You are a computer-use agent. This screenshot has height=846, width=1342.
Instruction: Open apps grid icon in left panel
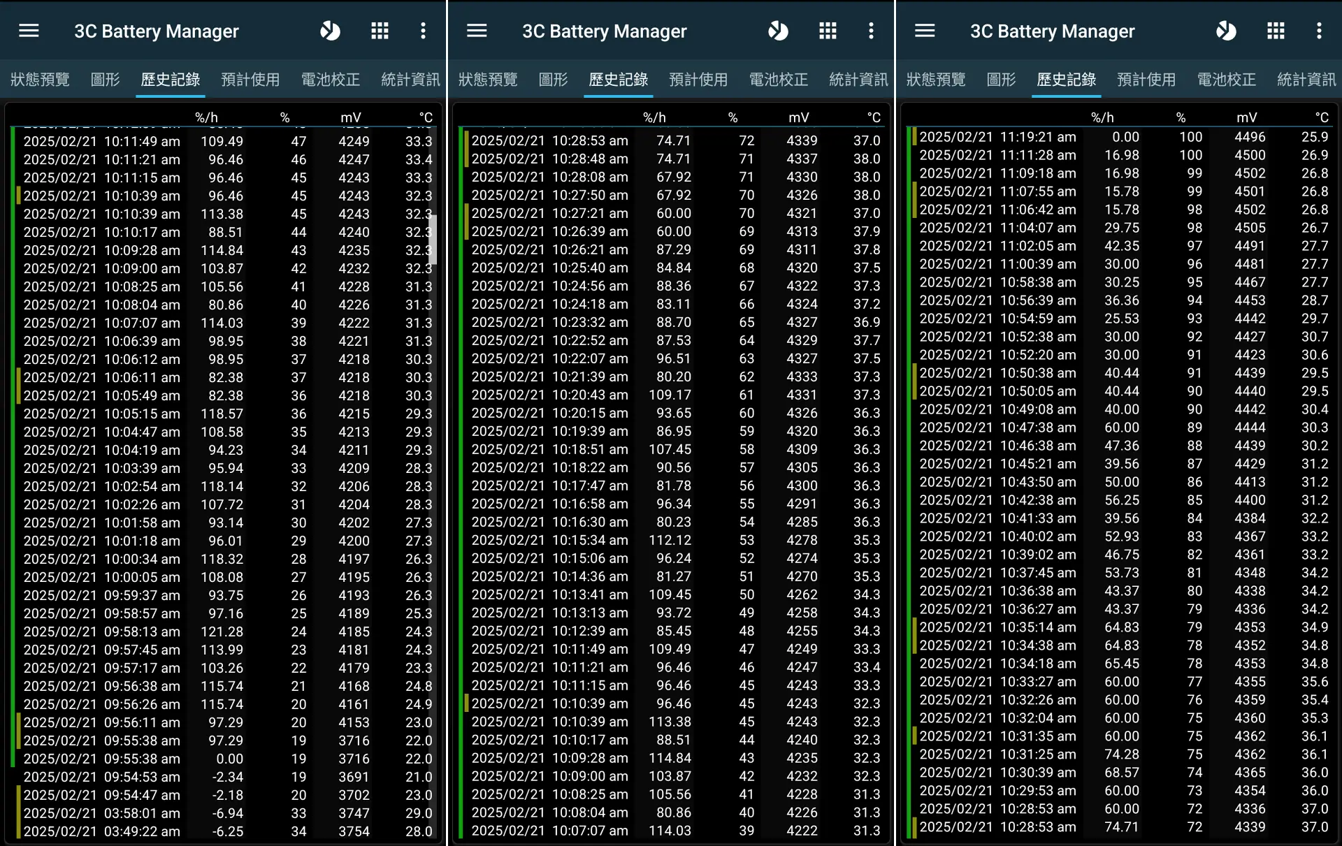click(380, 31)
